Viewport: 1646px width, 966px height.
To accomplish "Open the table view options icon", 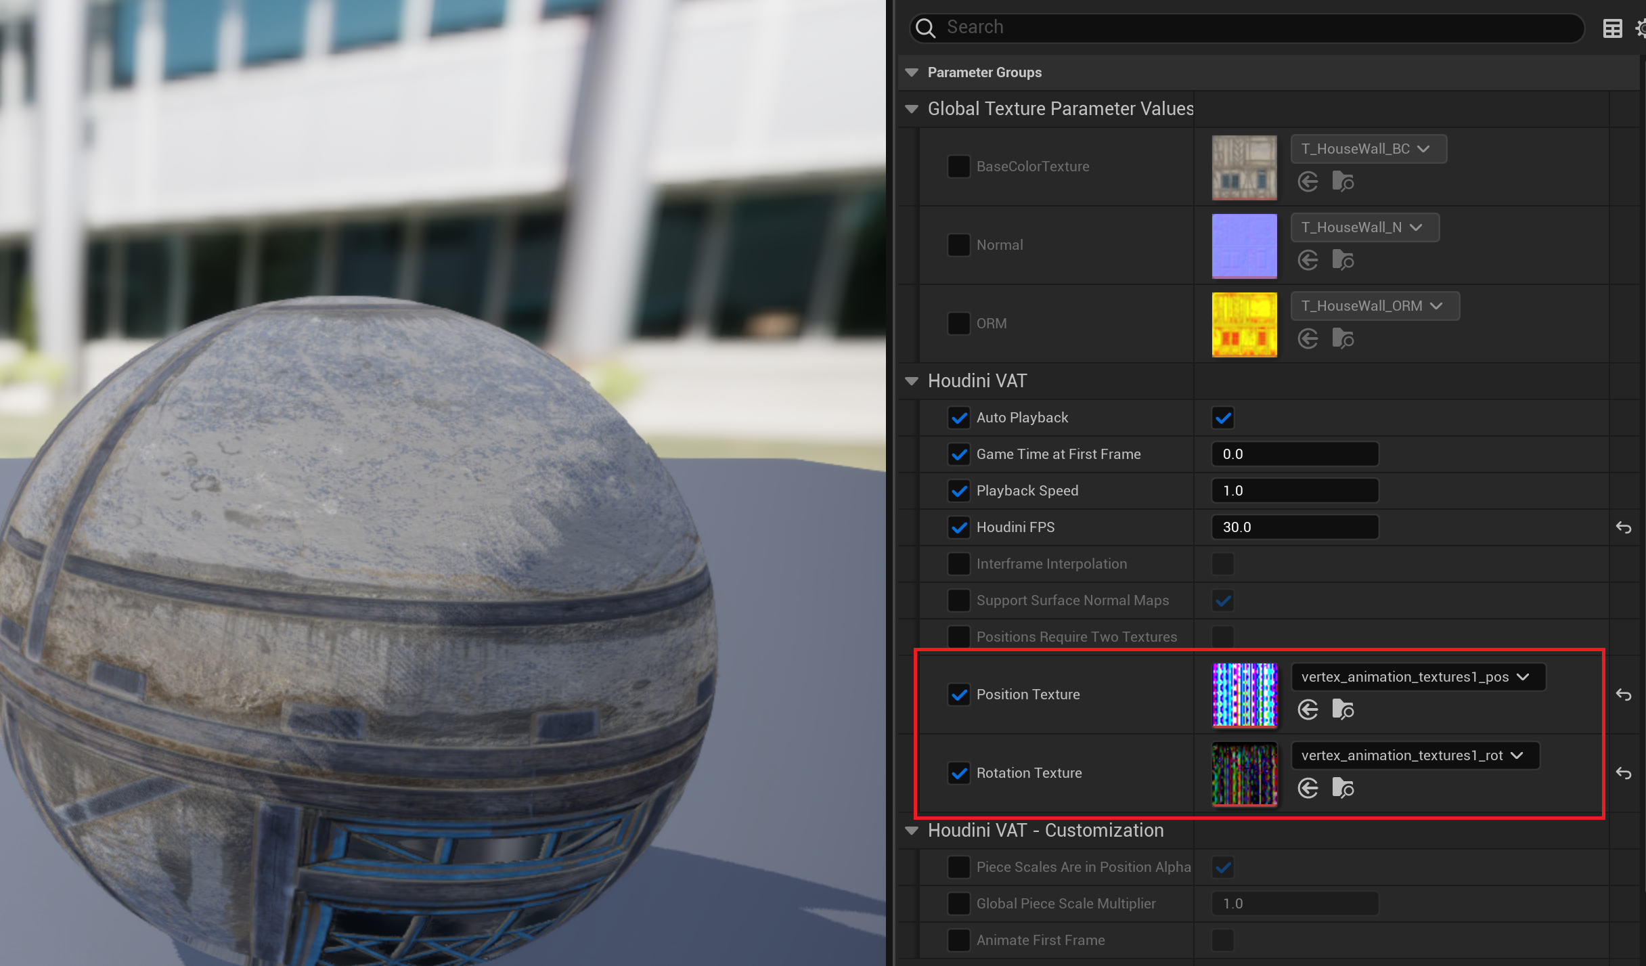I will pos(1613,28).
